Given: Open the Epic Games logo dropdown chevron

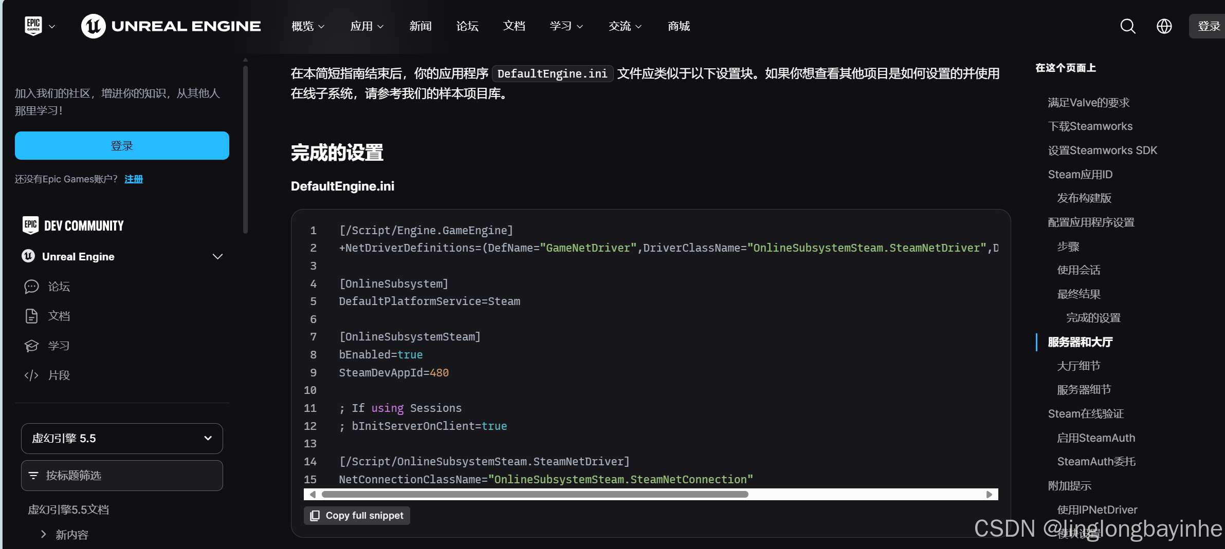Looking at the screenshot, I should 52,26.
